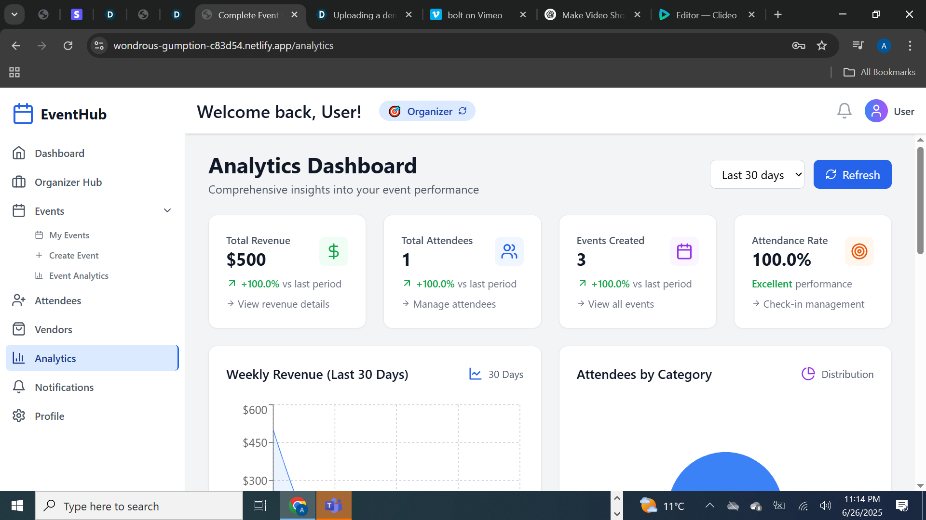Open the Chrome tab search dropdown
926x520 pixels.
tap(14, 14)
